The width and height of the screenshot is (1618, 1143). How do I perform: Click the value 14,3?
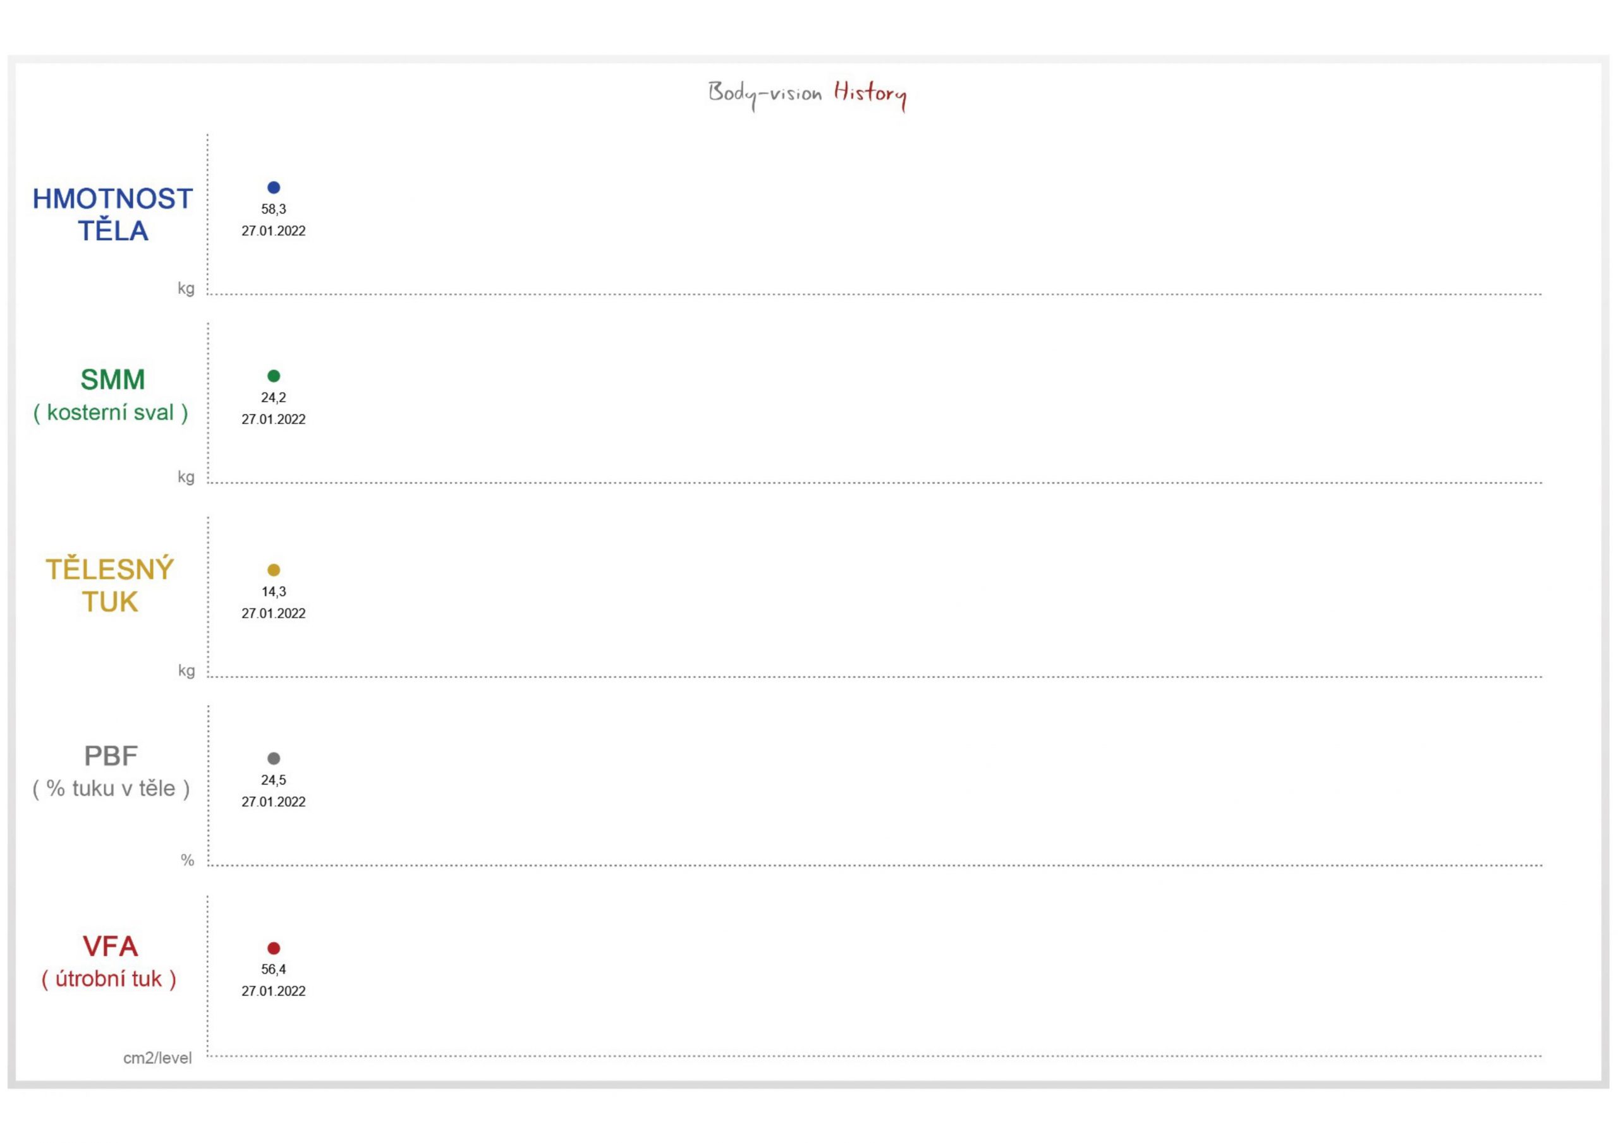tap(274, 592)
